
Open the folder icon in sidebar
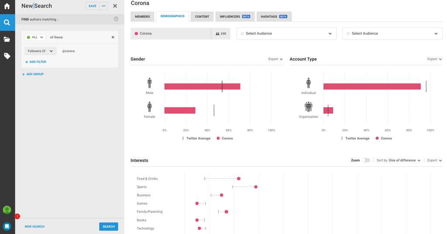7,39
